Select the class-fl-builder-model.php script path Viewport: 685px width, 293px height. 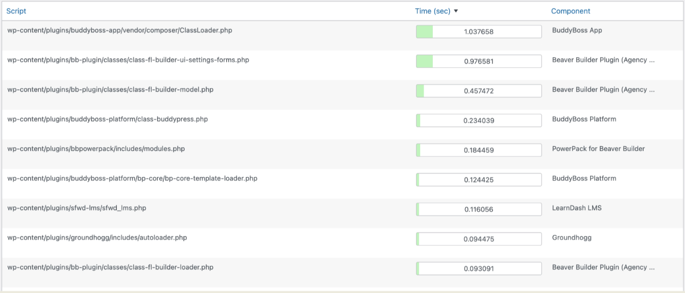pos(110,90)
